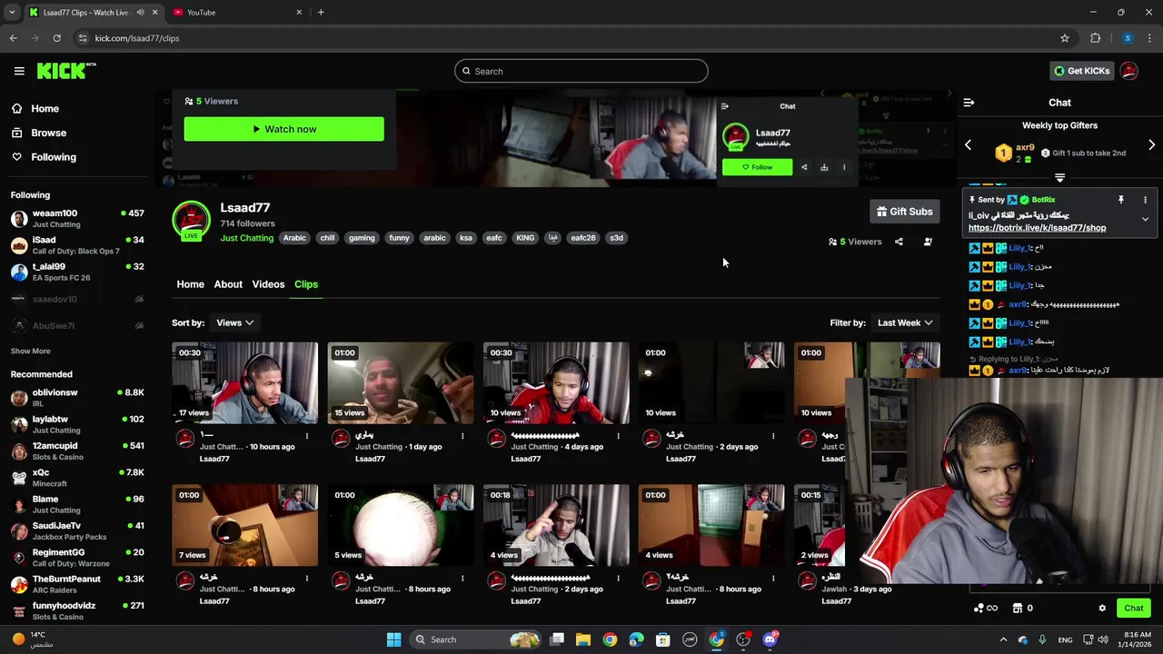Open Sort by Views dropdown
Viewport: 1163px width, 654px height.
click(234, 322)
